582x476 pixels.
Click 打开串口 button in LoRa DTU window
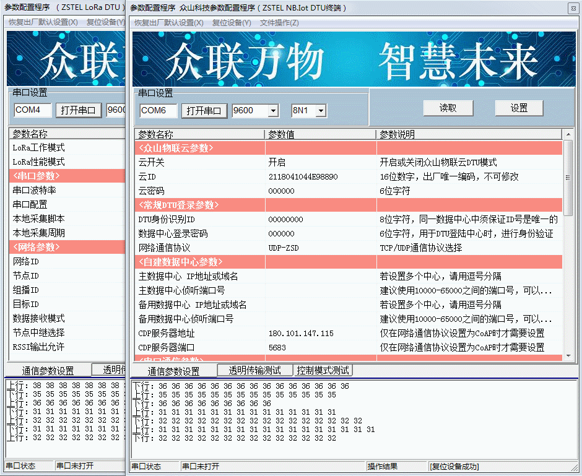tap(78, 110)
